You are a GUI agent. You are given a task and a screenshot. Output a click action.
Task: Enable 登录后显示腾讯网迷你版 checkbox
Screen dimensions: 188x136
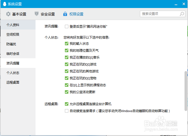pos(66,26)
